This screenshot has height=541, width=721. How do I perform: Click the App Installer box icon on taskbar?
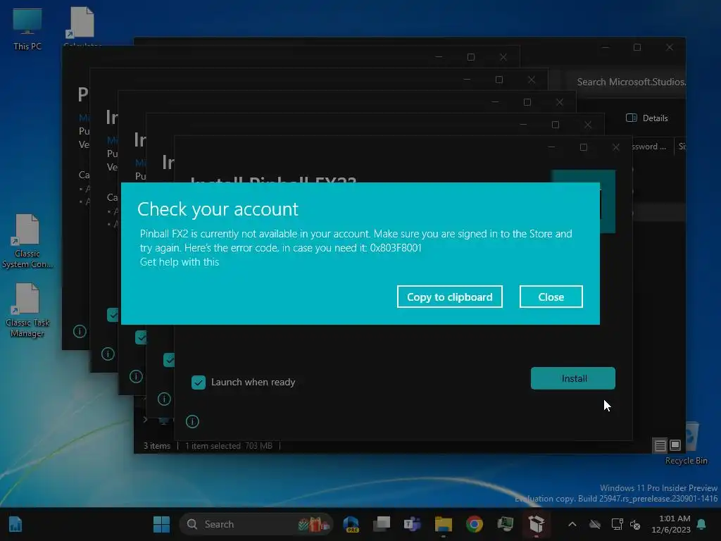tap(536, 524)
